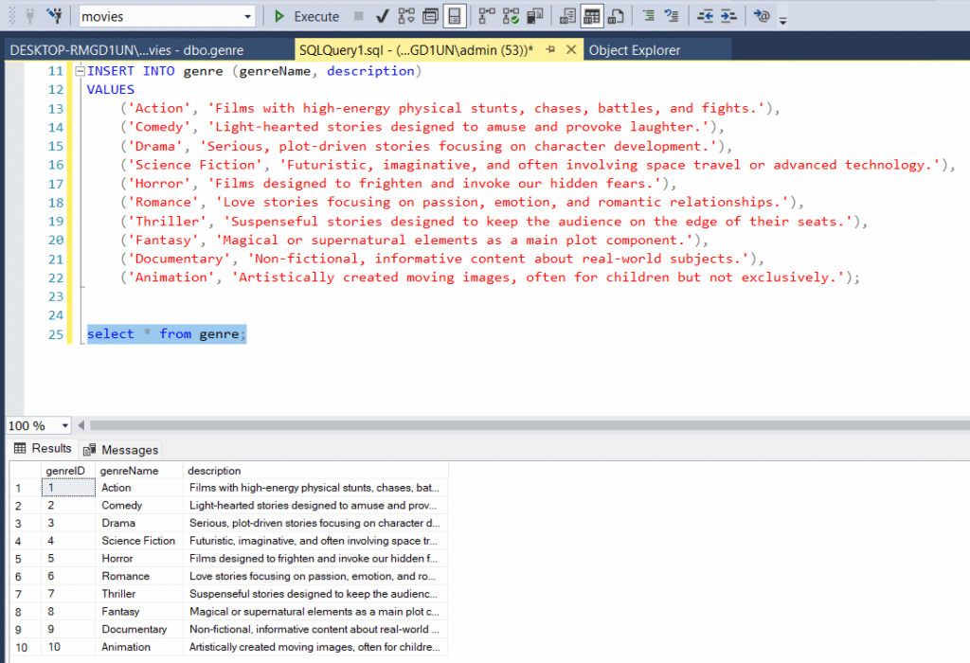The image size is (970, 663).
Task: Click the Connect plug icon
Action: (29, 16)
